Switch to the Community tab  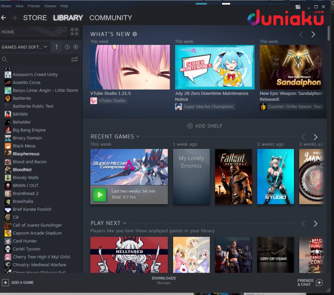pos(111,18)
